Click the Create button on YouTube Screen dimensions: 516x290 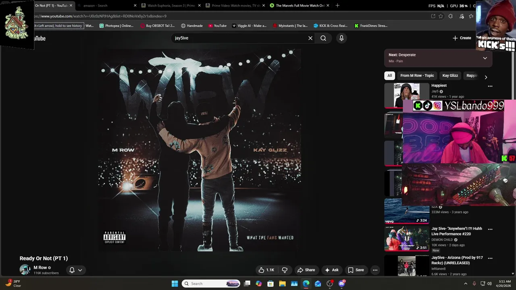coord(462,38)
